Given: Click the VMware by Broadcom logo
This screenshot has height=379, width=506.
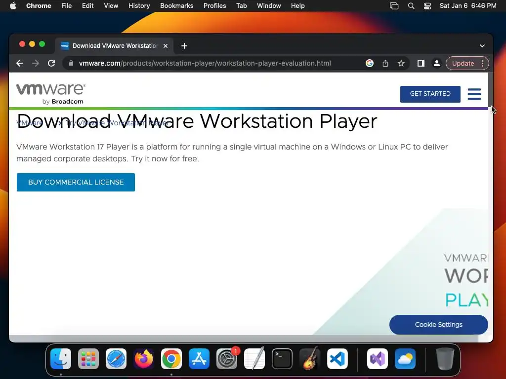Looking at the screenshot, I should tap(51, 94).
